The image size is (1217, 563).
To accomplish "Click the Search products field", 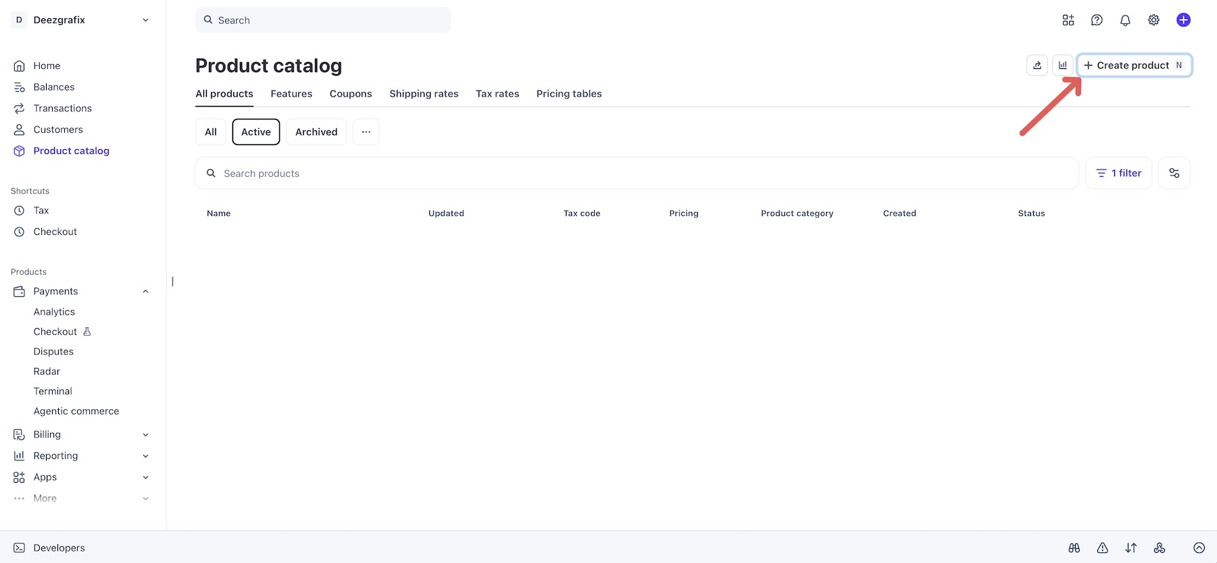I will 637,173.
